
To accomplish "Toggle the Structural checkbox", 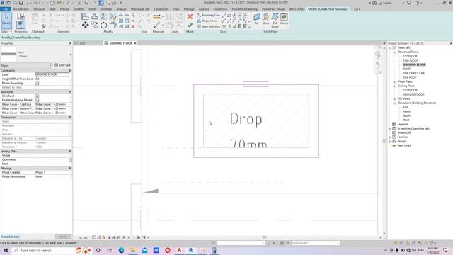I will 37,96.
